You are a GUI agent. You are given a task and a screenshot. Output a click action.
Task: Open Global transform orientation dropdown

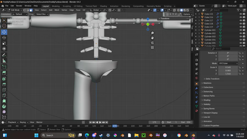pos(96,10)
